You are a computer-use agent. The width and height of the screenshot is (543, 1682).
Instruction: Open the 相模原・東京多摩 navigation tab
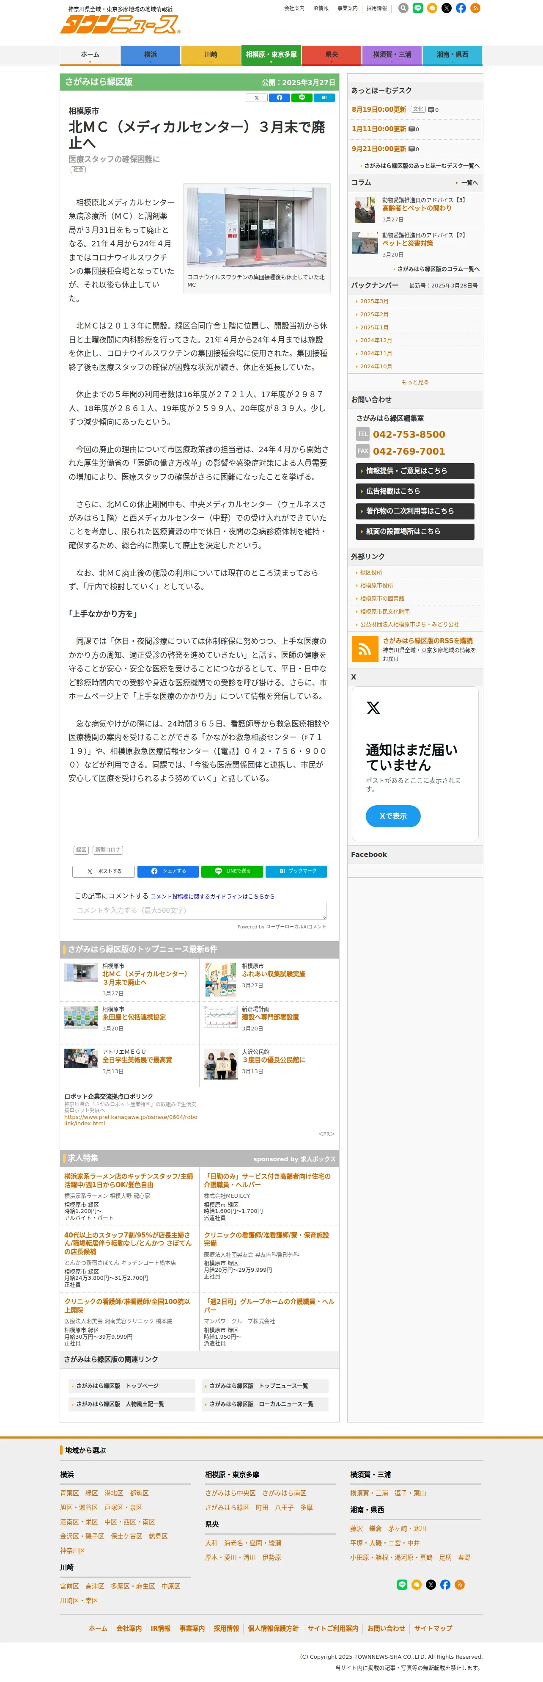coord(271,55)
